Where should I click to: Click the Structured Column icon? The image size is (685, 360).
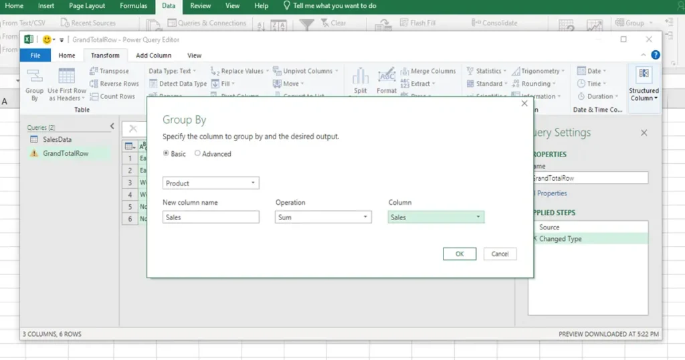(x=644, y=74)
